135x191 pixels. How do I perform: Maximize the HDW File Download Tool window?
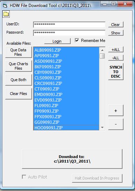coord(113,4)
